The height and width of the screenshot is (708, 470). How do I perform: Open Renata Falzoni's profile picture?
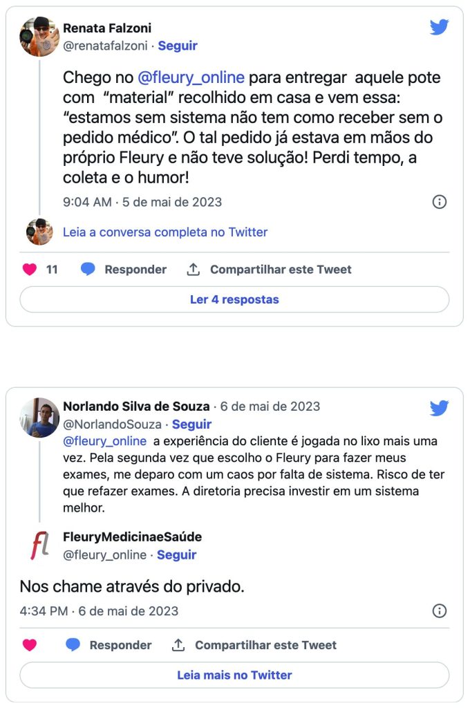[x=39, y=37]
